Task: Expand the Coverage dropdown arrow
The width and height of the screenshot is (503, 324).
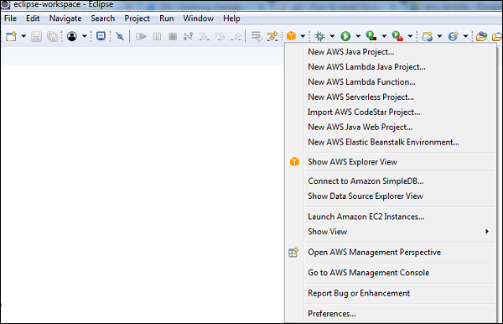Action: click(384, 36)
